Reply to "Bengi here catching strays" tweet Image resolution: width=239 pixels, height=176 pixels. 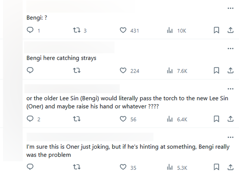tap(31, 70)
